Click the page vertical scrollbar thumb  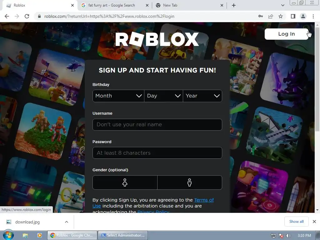tap(317, 78)
